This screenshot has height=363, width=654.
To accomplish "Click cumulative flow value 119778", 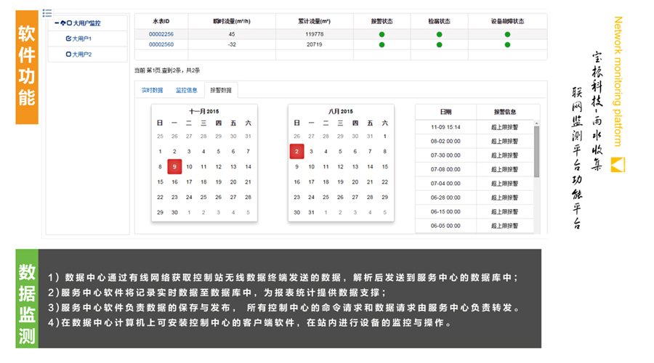I will pos(314,34).
